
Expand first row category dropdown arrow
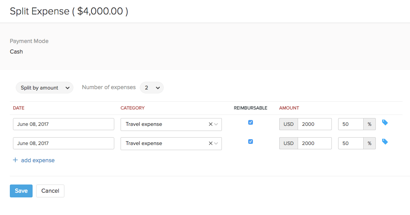pos(216,124)
